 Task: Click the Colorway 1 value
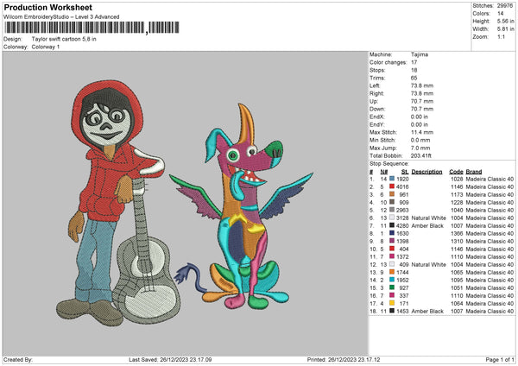[46, 47]
